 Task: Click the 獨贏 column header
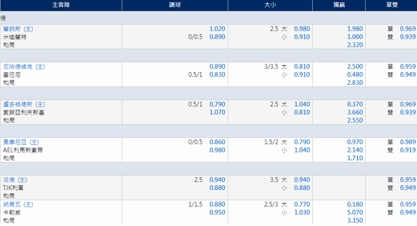[339, 5]
